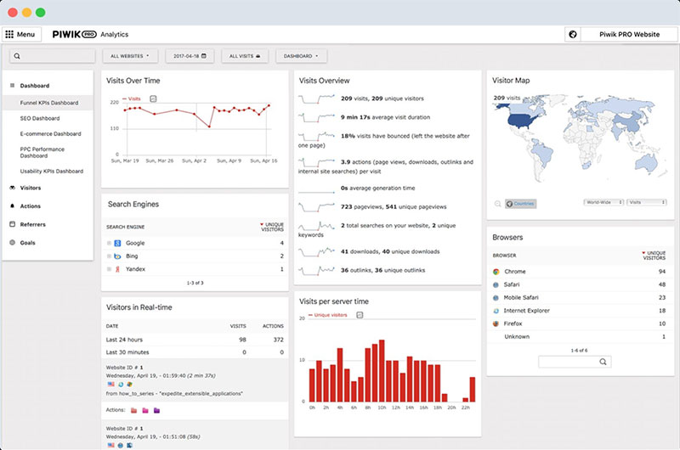Viewport: 680px width, 450px height.
Task: Click the Actions bell icon in sidebar
Action: point(12,206)
